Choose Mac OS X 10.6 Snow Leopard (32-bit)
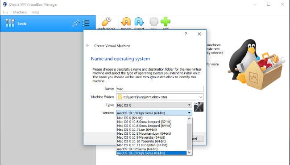The height and width of the screenshot is (165, 290). click(152, 122)
